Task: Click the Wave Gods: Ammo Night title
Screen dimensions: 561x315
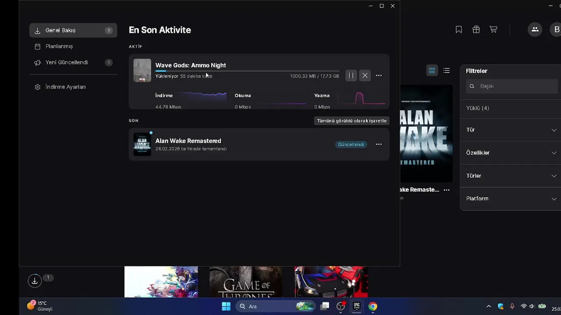Action: coord(191,65)
